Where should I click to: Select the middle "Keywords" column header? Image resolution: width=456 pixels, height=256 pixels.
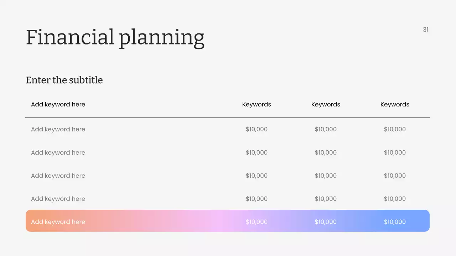tap(326, 105)
